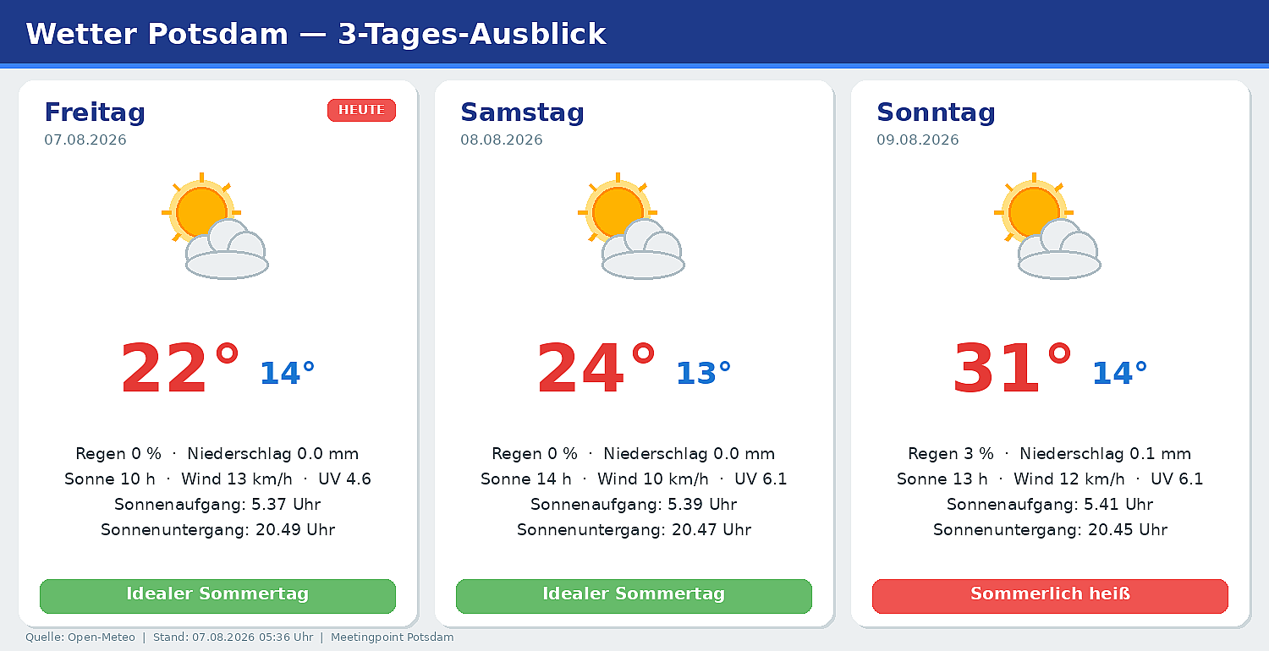Click the 24° high temperature on Samstag

596,369
